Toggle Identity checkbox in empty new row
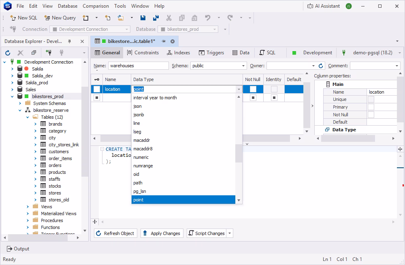The image size is (405, 265). [274, 98]
